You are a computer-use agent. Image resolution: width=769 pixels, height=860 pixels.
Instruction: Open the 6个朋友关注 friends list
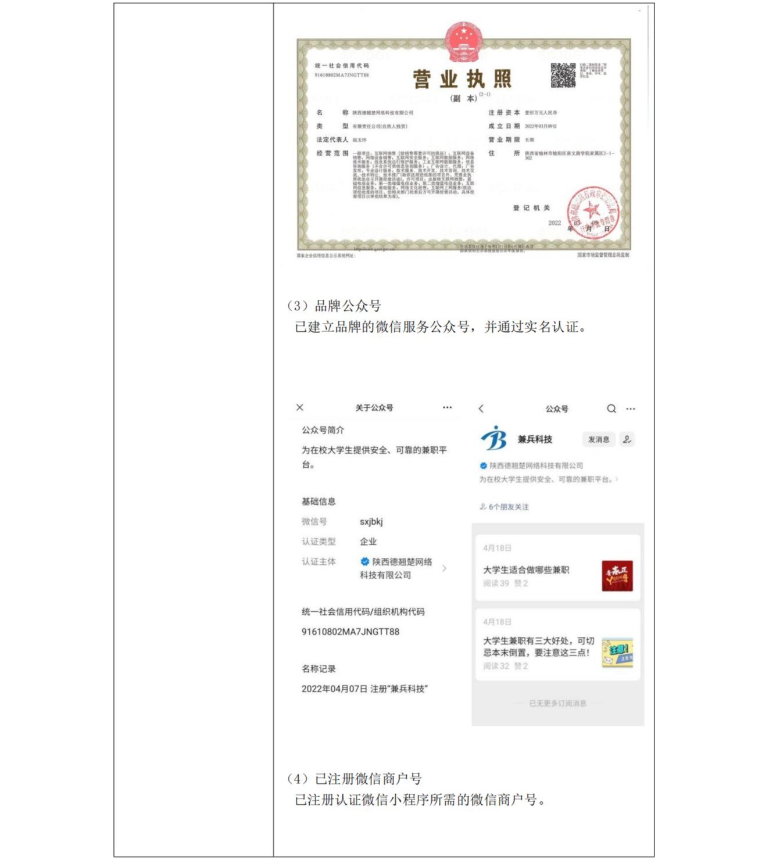[504, 507]
